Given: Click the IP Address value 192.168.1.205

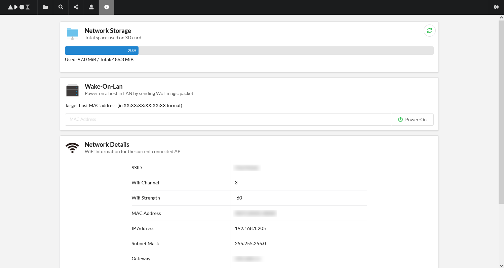Looking at the screenshot, I should point(250,228).
